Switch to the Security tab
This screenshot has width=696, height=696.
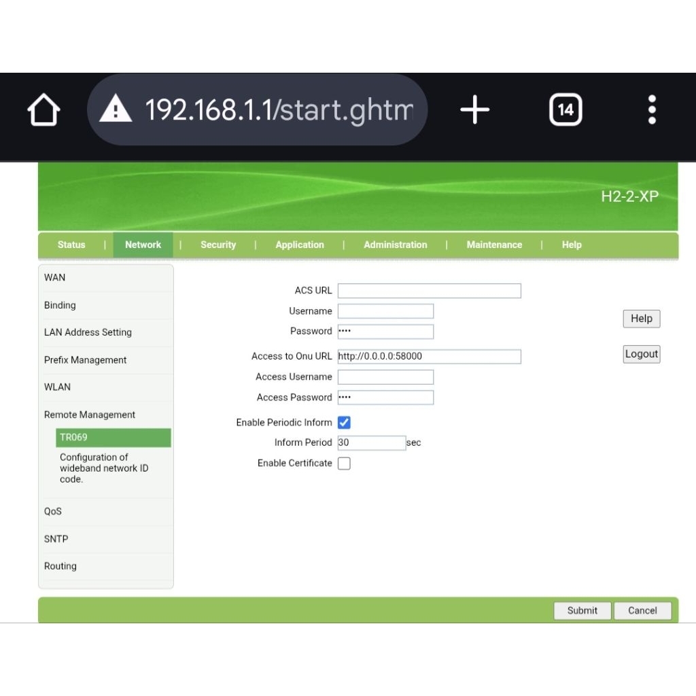pyautogui.click(x=218, y=245)
